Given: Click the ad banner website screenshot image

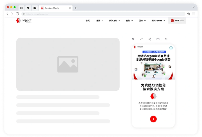Looking at the screenshot, I should pos(153,69).
